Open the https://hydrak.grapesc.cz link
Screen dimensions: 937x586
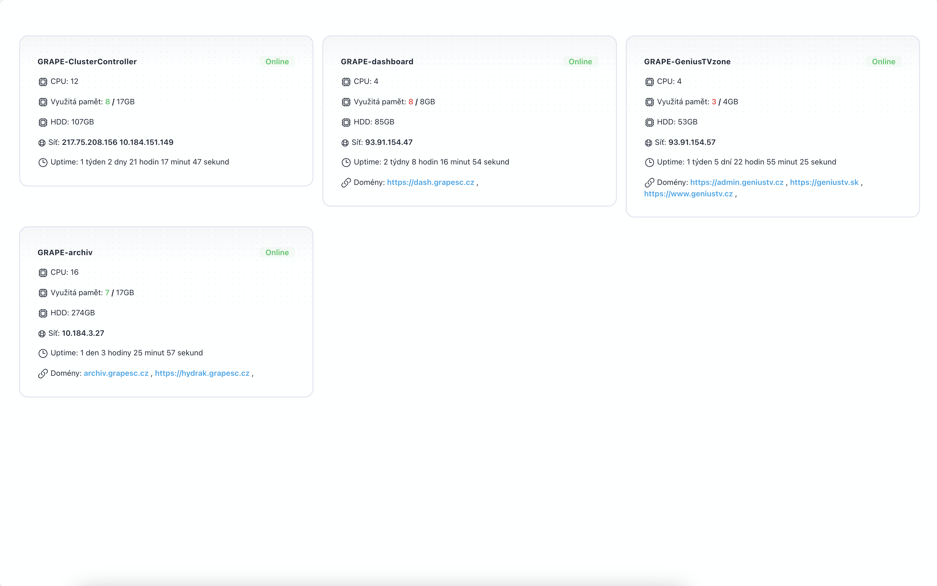click(x=202, y=373)
